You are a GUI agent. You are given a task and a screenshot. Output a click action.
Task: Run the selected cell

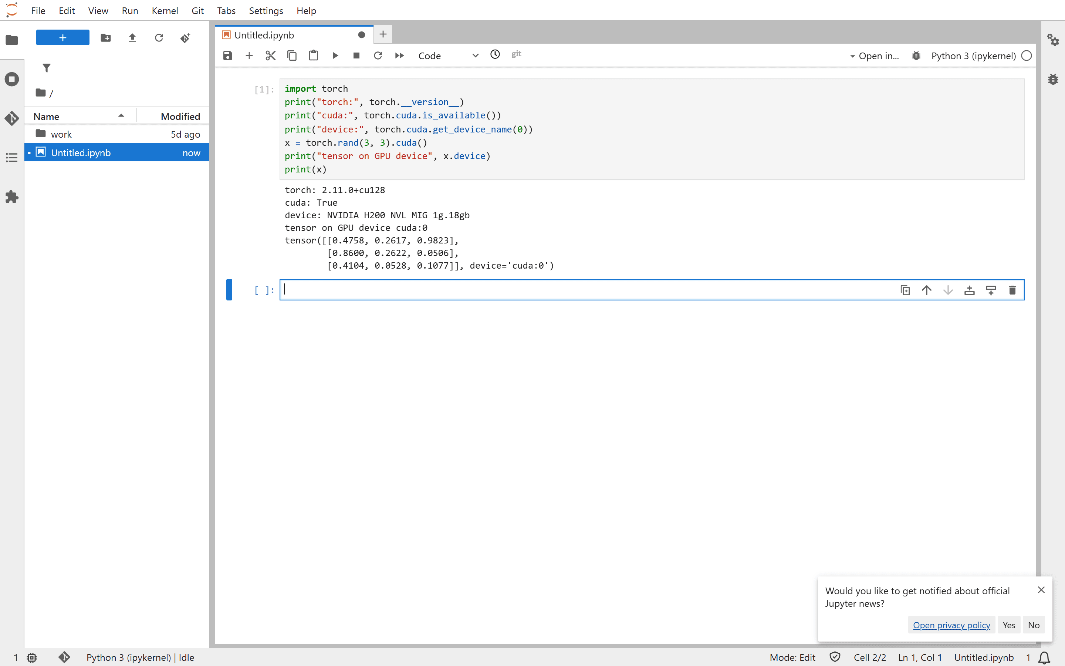[335, 55]
